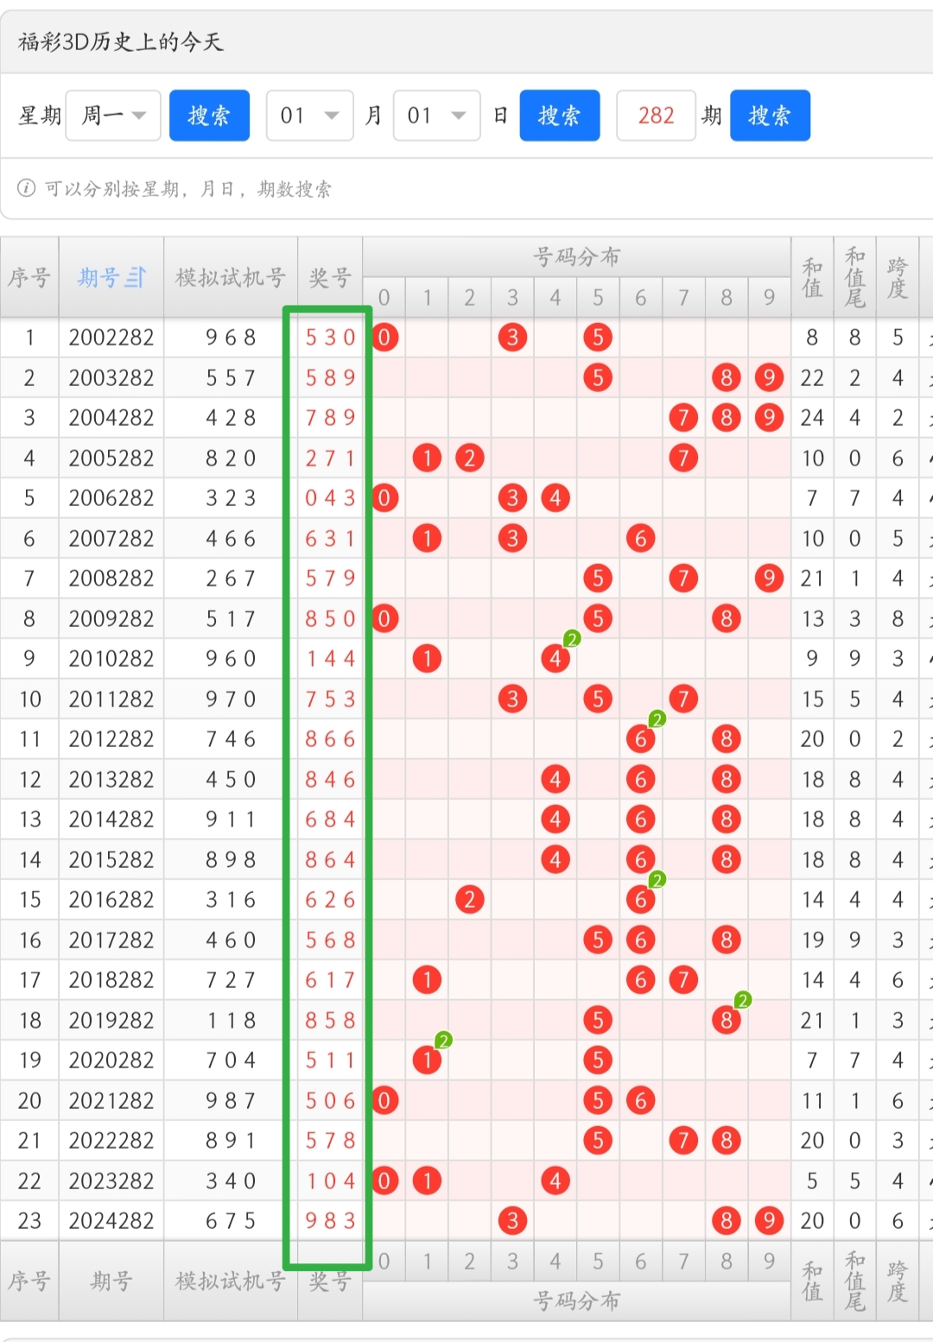This screenshot has height=1342, width=933.
Task: Click red ball 9 in row 2024282
Action: click(769, 1221)
